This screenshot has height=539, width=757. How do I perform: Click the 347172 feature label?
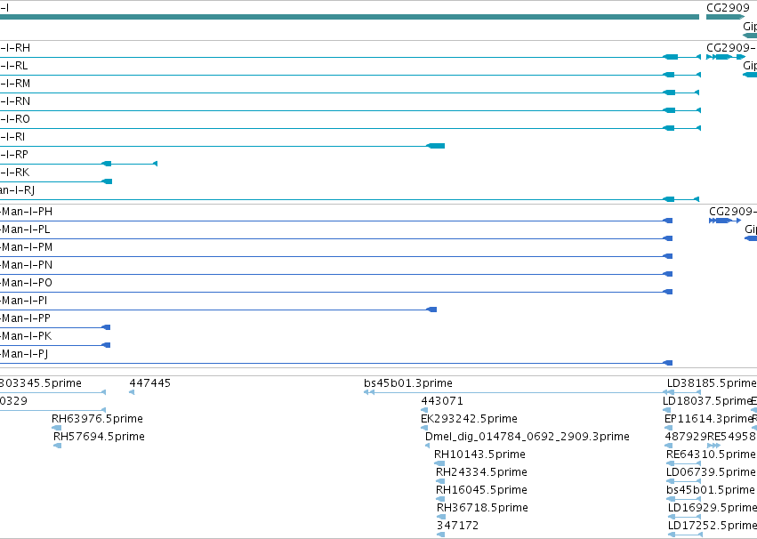click(x=458, y=526)
